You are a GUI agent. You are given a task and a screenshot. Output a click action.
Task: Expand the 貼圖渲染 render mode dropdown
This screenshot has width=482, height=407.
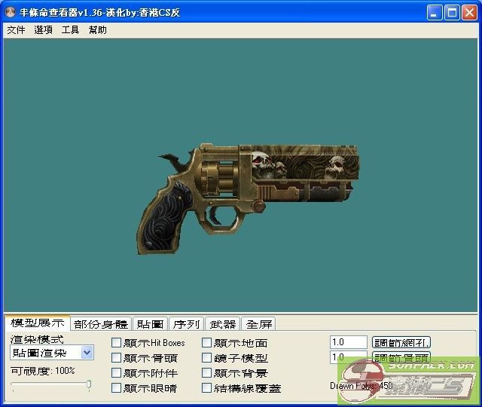(87, 353)
